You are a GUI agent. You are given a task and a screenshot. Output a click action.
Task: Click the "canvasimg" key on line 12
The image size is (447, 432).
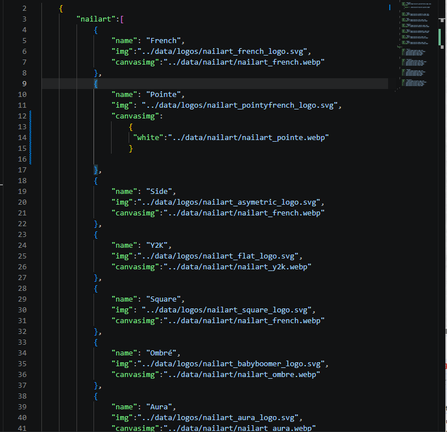(x=135, y=116)
